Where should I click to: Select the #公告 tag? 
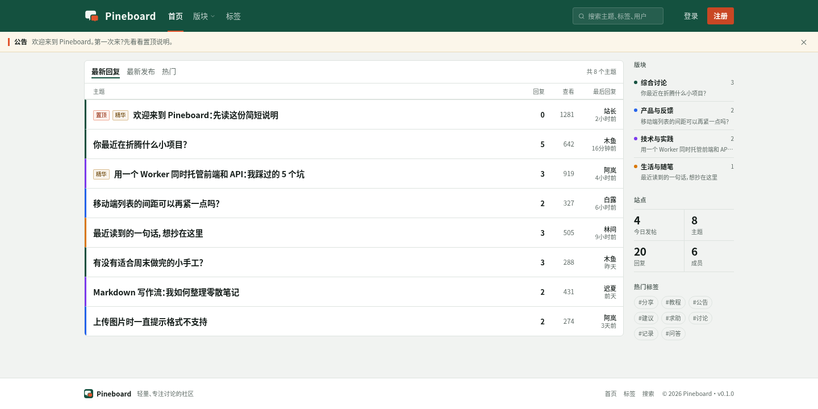tap(700, 302)
